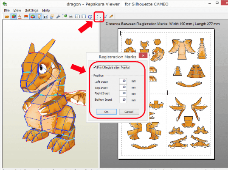Select the split two-pane layout icon

coord(77,16)
